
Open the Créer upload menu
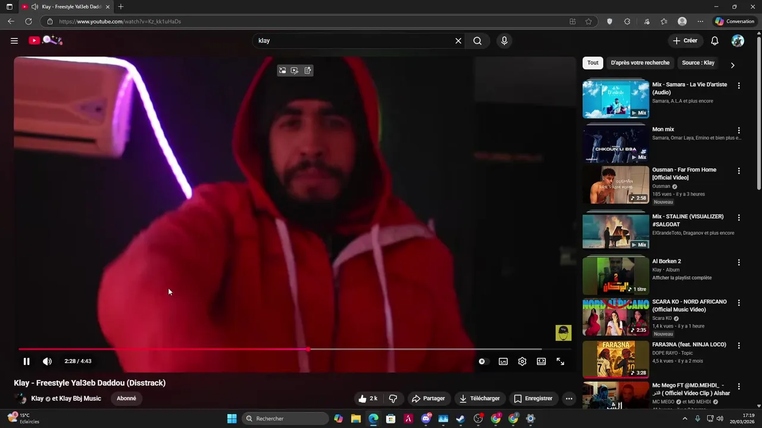(685, 40)
